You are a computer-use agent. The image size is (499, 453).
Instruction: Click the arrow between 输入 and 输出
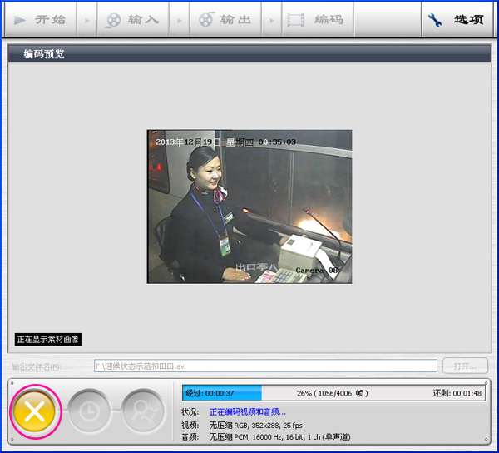pos(179,20)
